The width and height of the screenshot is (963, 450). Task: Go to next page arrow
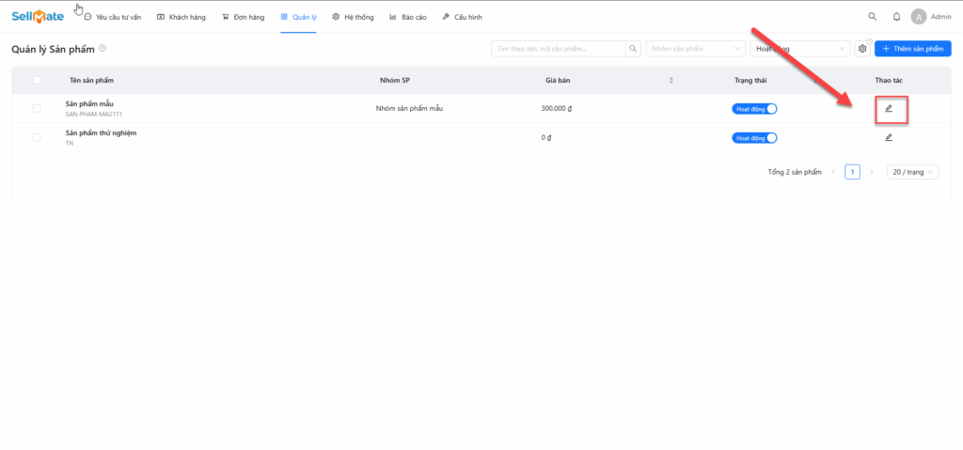(871, 172)
